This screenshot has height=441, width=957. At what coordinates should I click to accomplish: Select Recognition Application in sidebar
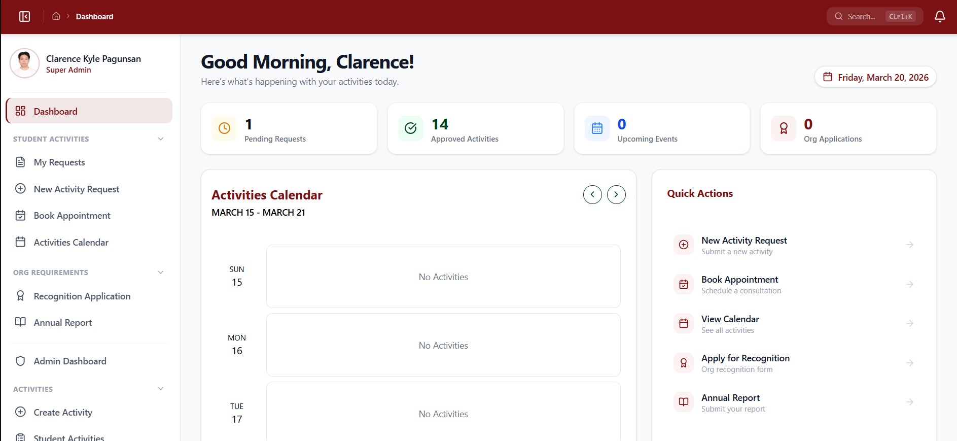[82, 296]
